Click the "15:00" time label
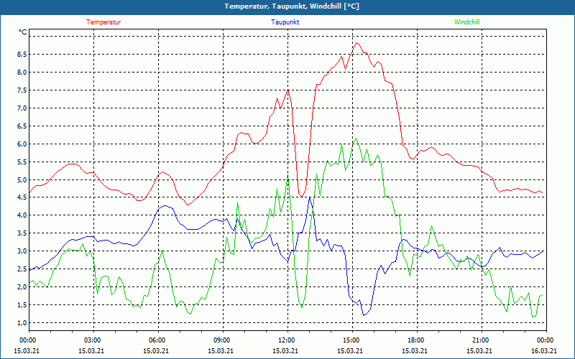The image size is (575, 359). [350, 340]
